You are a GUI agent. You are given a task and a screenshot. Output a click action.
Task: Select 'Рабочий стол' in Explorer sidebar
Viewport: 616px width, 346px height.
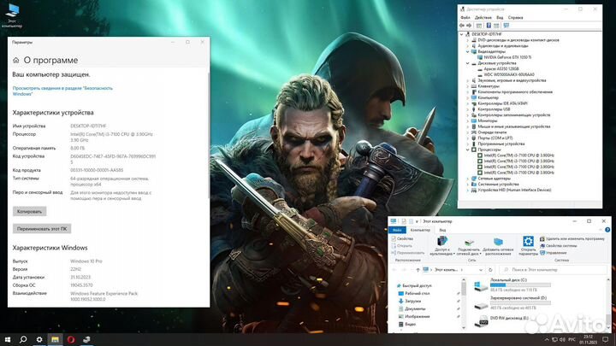pos(414,293)
